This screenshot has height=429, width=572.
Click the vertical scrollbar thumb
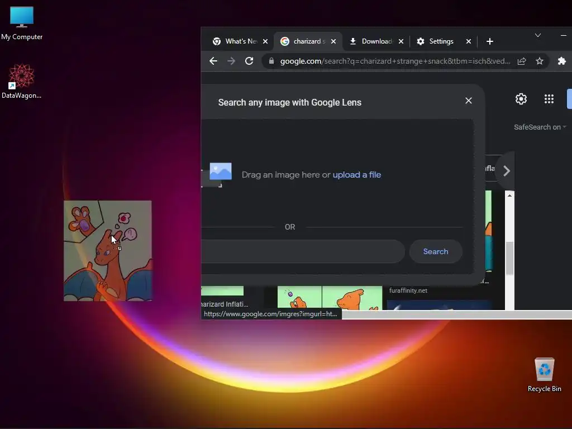[509, 258]
